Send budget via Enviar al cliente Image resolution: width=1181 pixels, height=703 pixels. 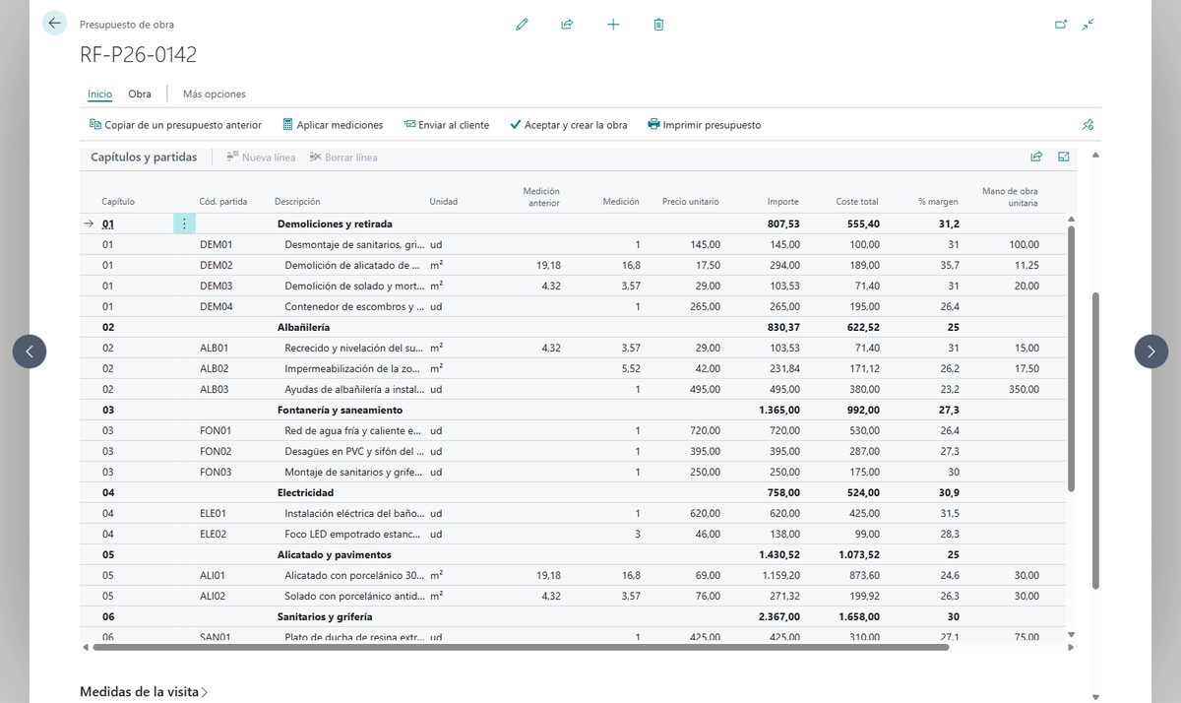point(446,125)
